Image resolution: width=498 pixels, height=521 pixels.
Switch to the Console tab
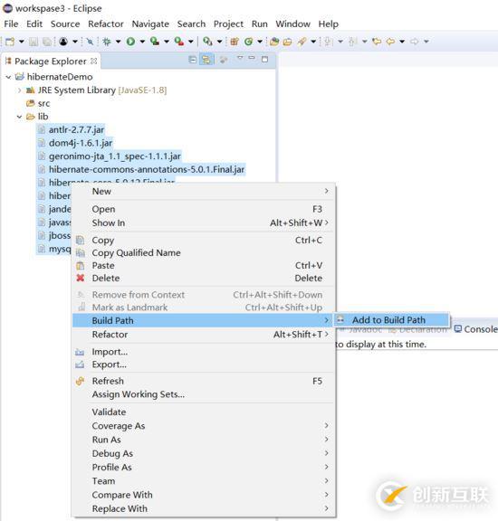[x=476, y=329]
